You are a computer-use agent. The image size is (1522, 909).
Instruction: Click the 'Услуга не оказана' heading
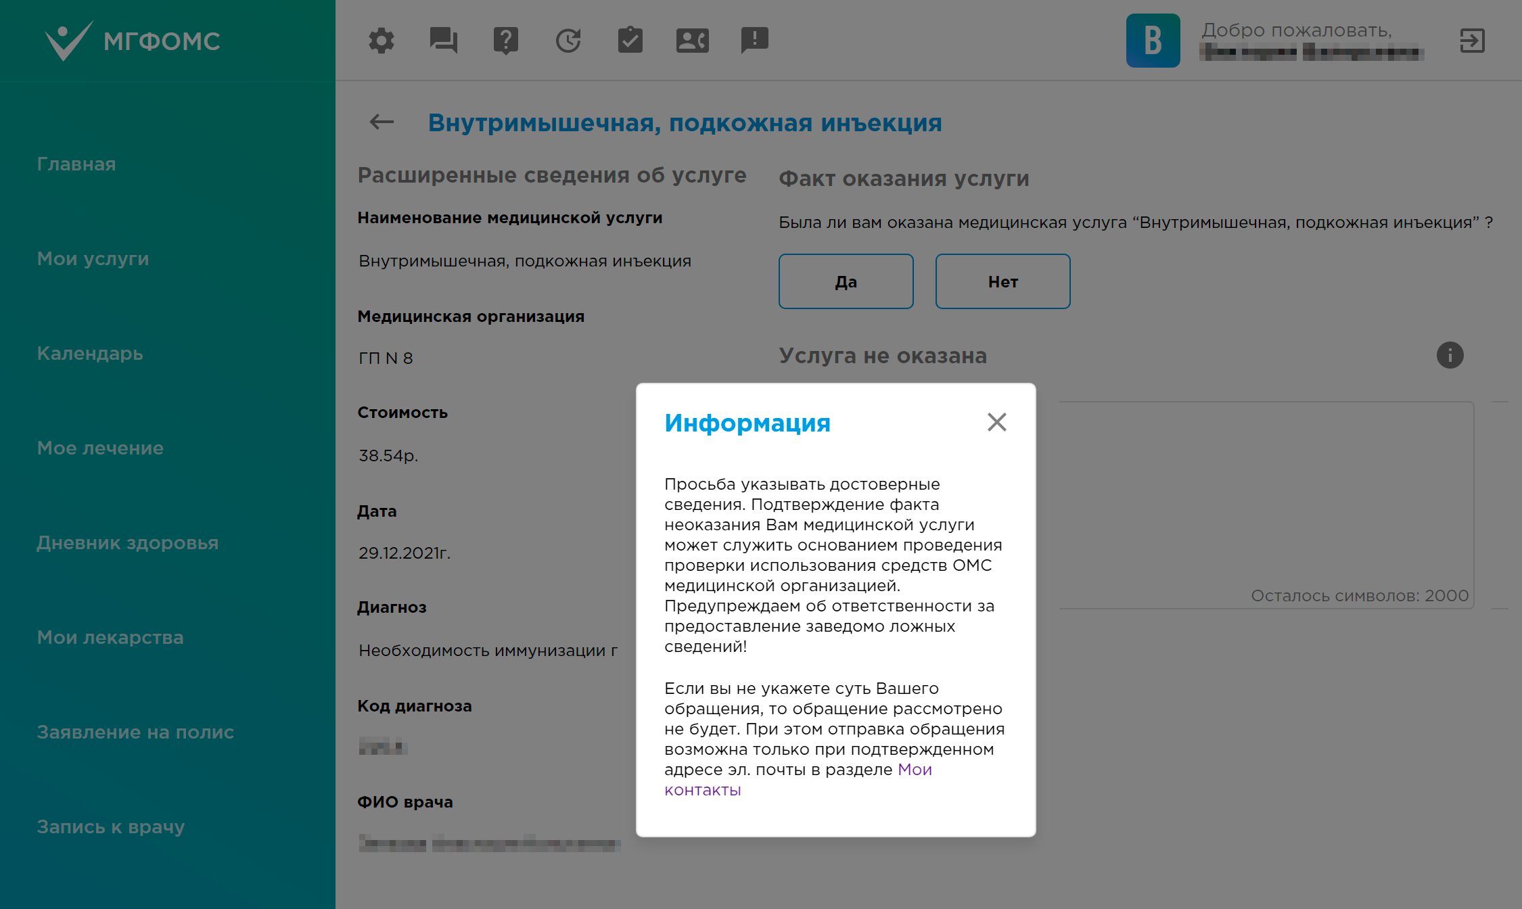click(x=883, y=356)
